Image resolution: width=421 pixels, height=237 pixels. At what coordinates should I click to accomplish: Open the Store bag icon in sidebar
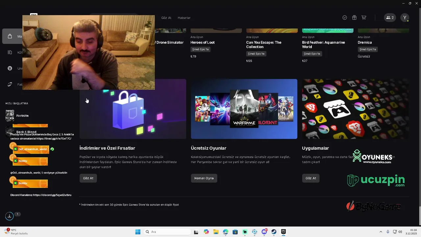pos(10,36)
